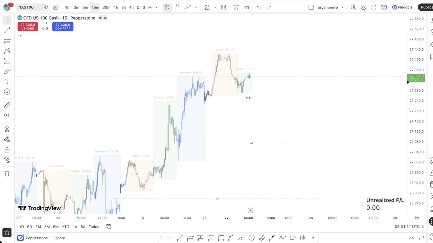433x243 pixels.
Task: Open the emoji and icons tool
Action: click(7, 92)
